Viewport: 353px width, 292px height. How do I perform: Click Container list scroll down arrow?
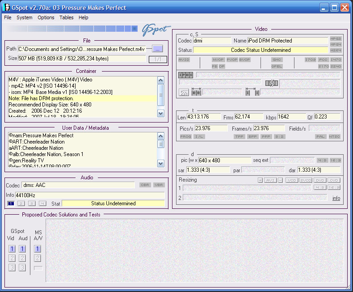click(161, 113)
